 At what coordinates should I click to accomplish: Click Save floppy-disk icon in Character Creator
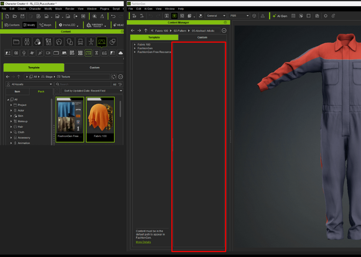point(22,16)
